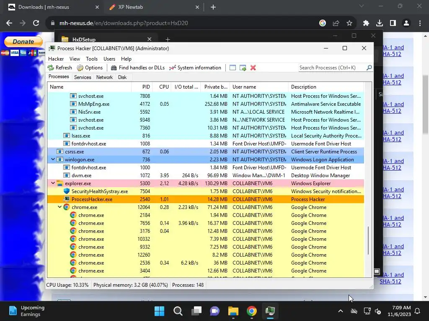Collapse the explorer.exe tree node
429x321 pixels.
click(x=53, y=183)
